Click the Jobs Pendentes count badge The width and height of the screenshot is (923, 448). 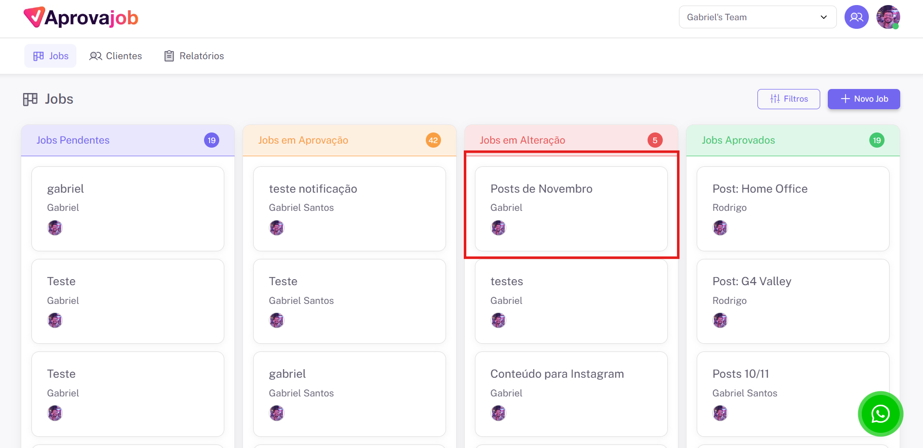(x=212, y=140)
